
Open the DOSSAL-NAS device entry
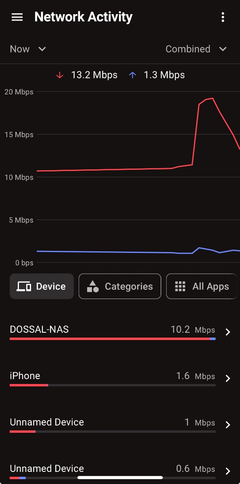pos(120,332)
